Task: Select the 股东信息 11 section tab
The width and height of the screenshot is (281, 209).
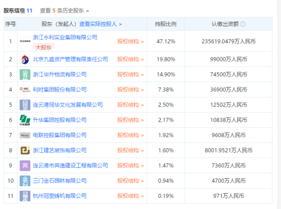Action: (18, 11)
